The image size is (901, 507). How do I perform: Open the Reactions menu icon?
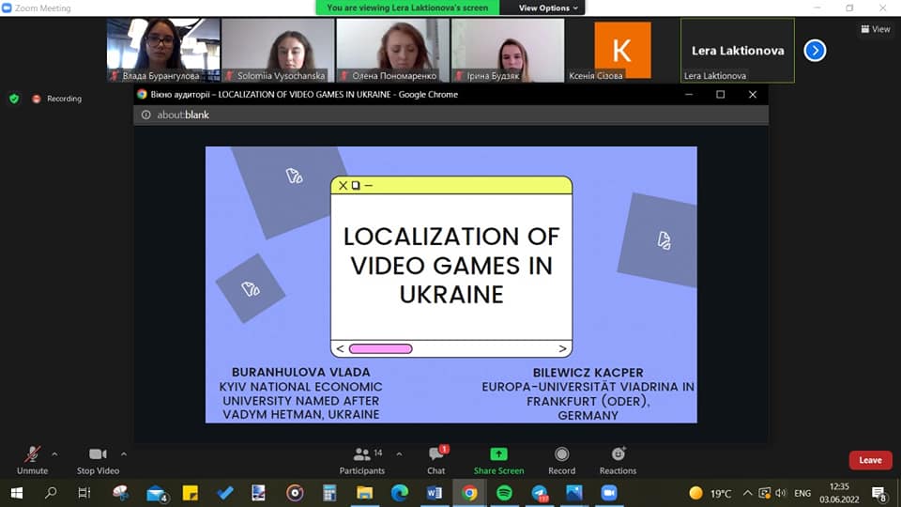coord(618,454)
